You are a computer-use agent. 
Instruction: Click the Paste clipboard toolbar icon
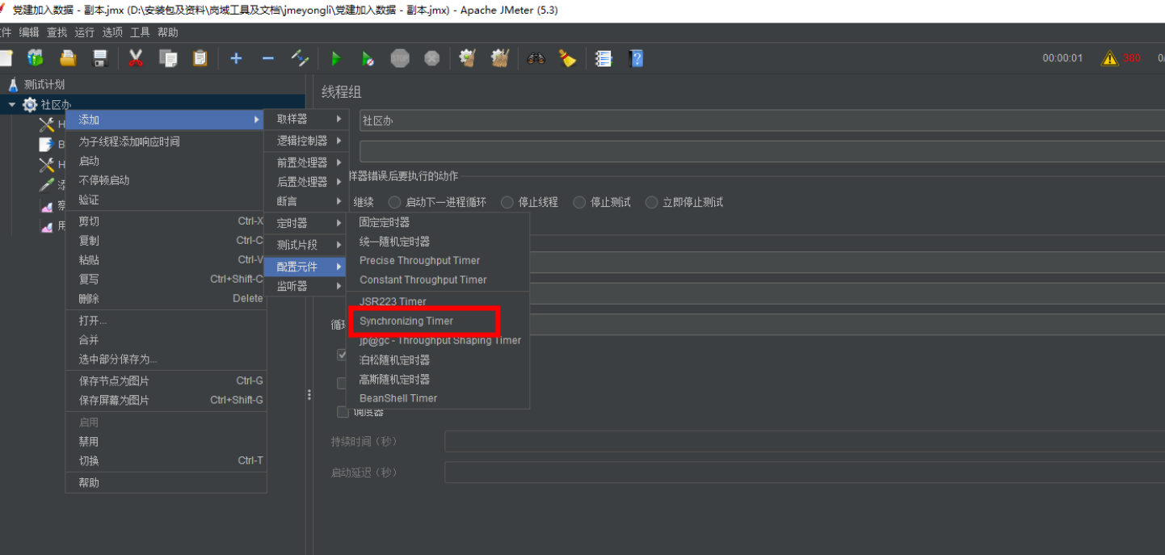pos(200,58)
